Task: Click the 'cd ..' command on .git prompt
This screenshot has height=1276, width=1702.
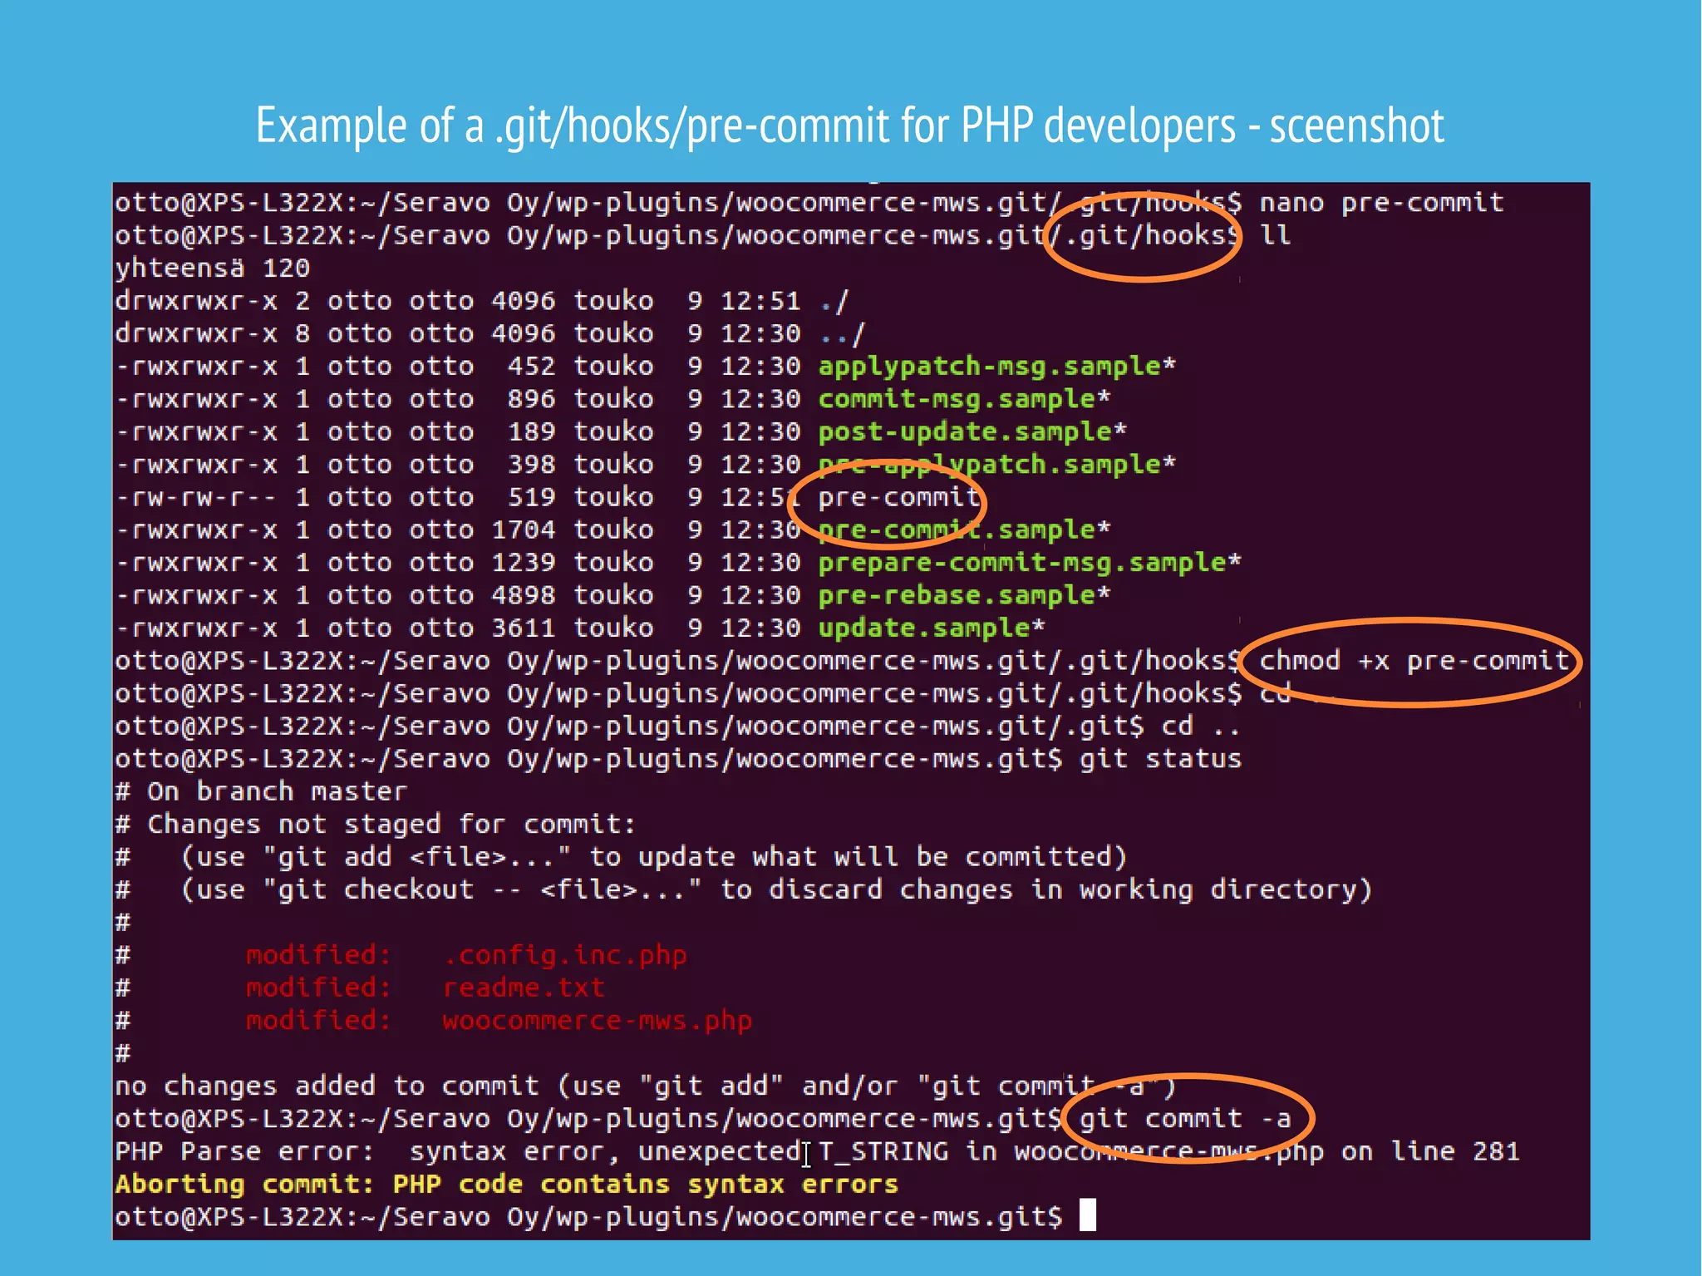Action: coord(1201,727)
